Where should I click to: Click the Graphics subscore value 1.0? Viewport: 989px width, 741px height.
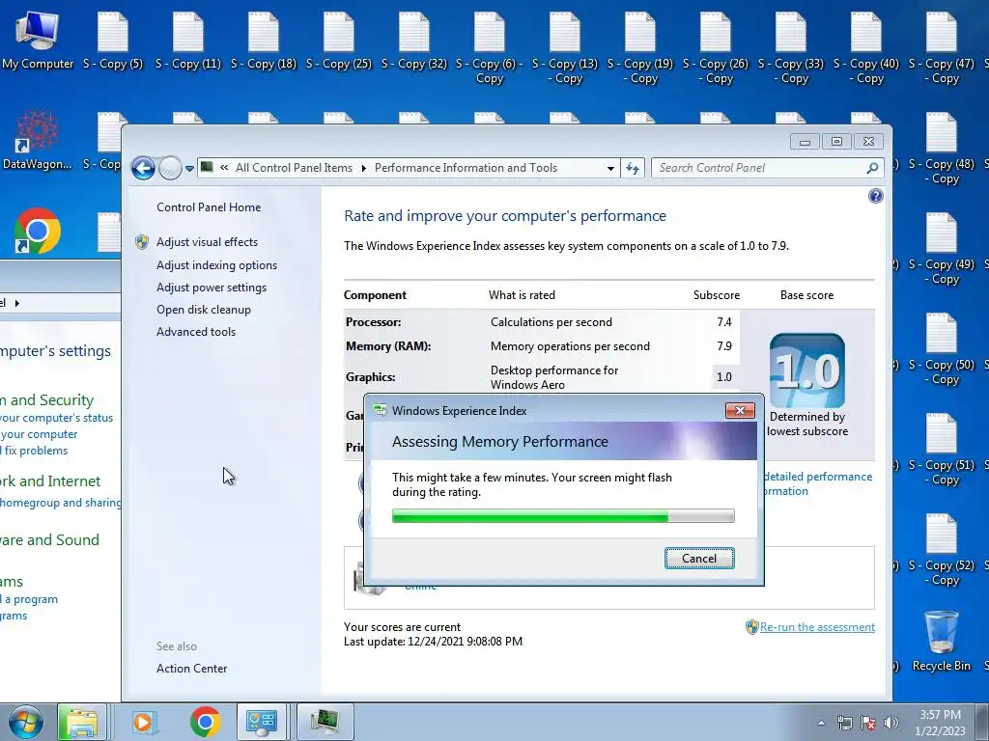[x=724, y=377]
